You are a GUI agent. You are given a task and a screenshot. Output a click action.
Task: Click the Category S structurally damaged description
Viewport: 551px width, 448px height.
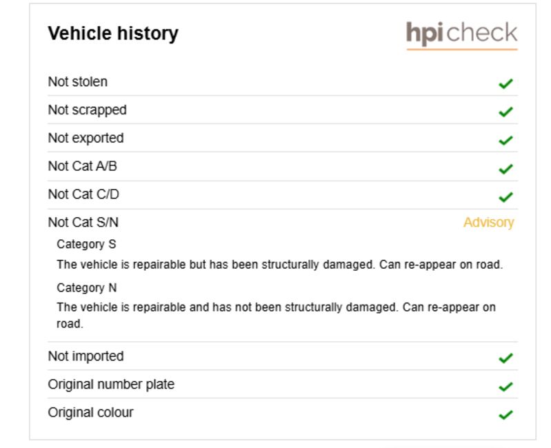coord(280,265)
